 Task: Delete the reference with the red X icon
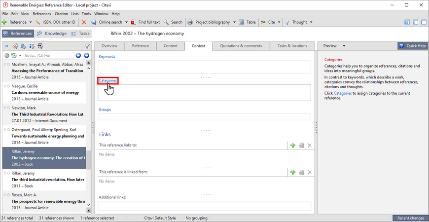click(x=84, y=22)
